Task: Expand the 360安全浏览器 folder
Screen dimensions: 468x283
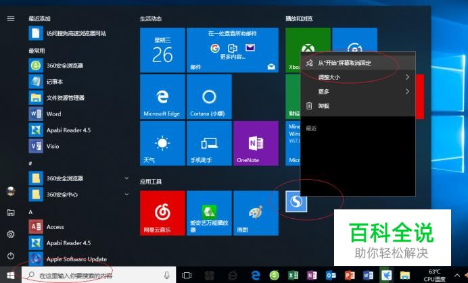Action: pyautogui.click(x=126, y=178)
